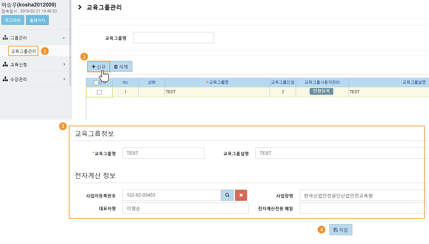Screen dimensions: 429x244
Task: Open the 그룹관리 menu section
Action: (35, 38)
